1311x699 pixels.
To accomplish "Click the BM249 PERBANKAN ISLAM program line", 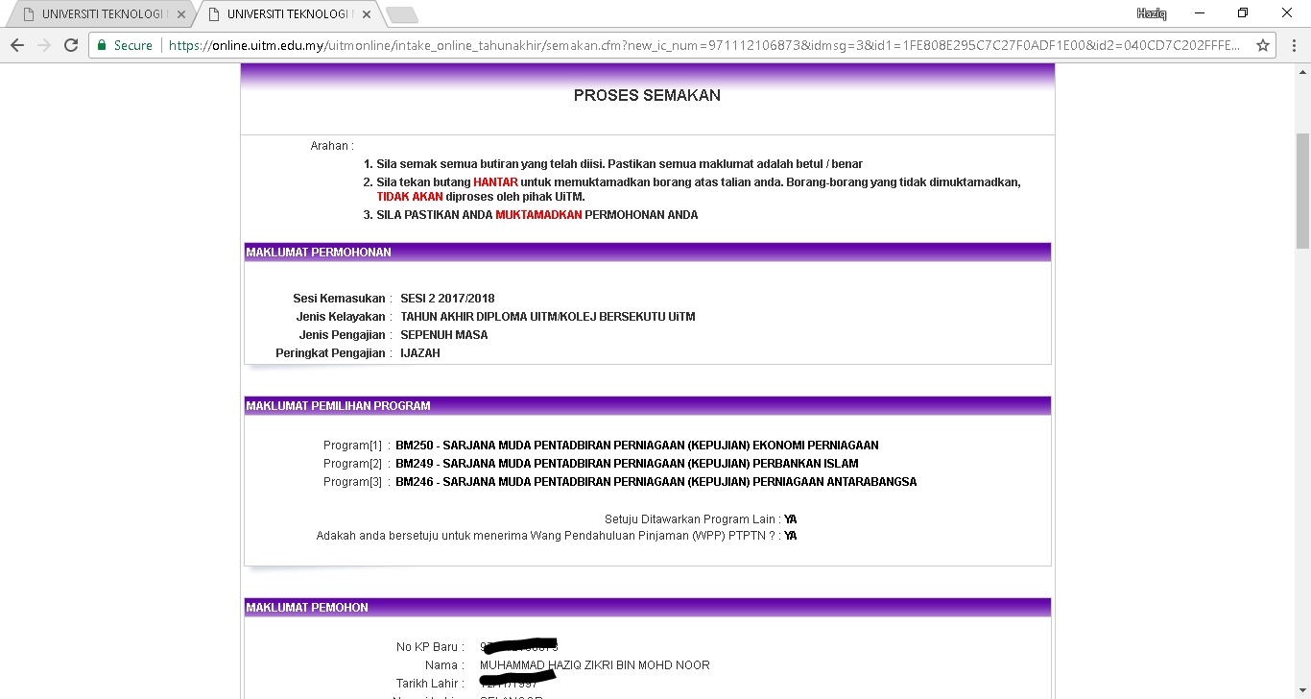I will pos(627,464).
